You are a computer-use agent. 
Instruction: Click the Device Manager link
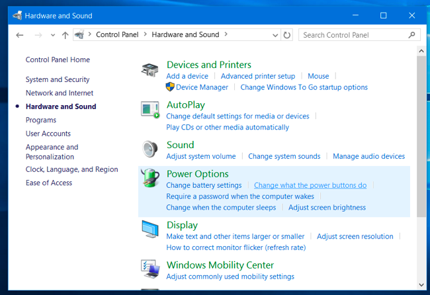click(x=201, y=87)
